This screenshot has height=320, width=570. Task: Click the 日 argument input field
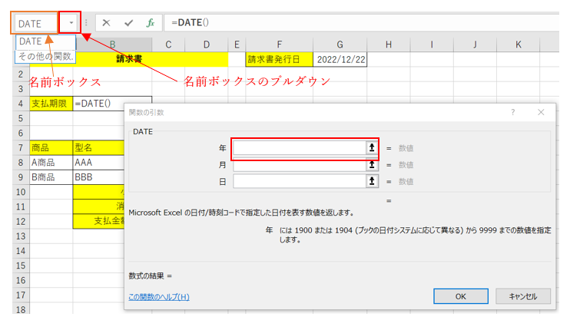(300, 181)
